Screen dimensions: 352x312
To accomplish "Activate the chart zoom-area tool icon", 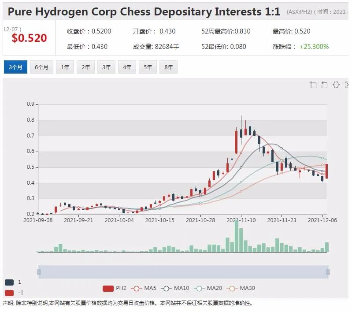I will (313, 85).
